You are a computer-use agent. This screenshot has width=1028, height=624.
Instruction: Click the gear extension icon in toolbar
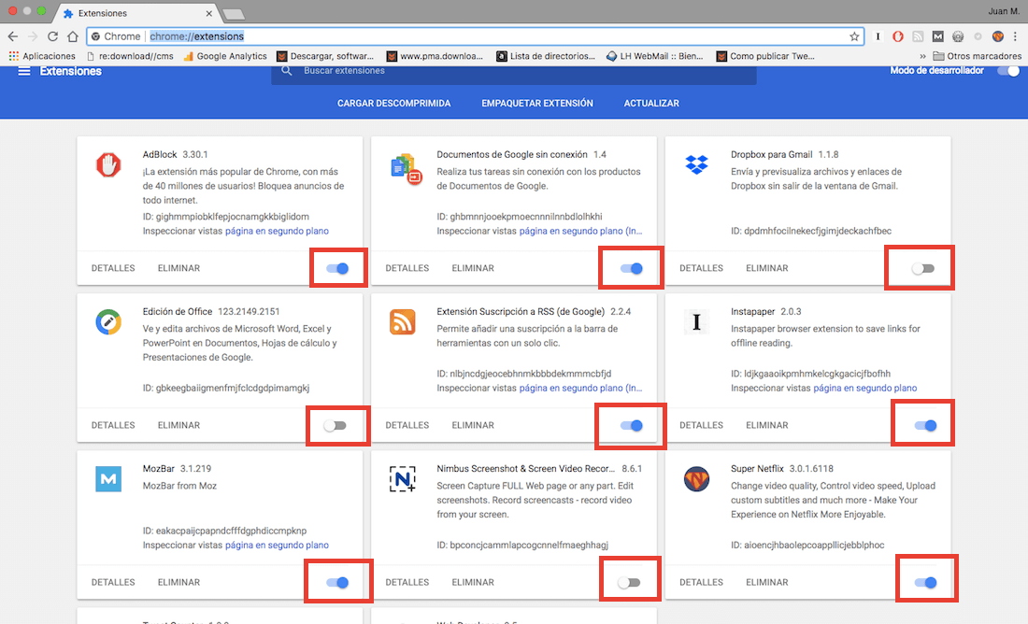click(x=958, y=36)
